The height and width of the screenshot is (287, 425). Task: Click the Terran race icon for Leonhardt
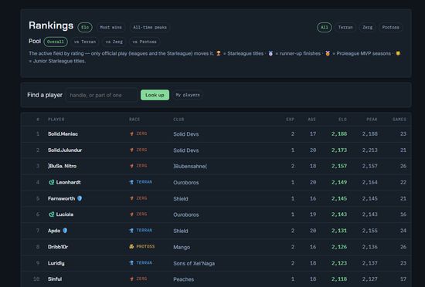131,182
